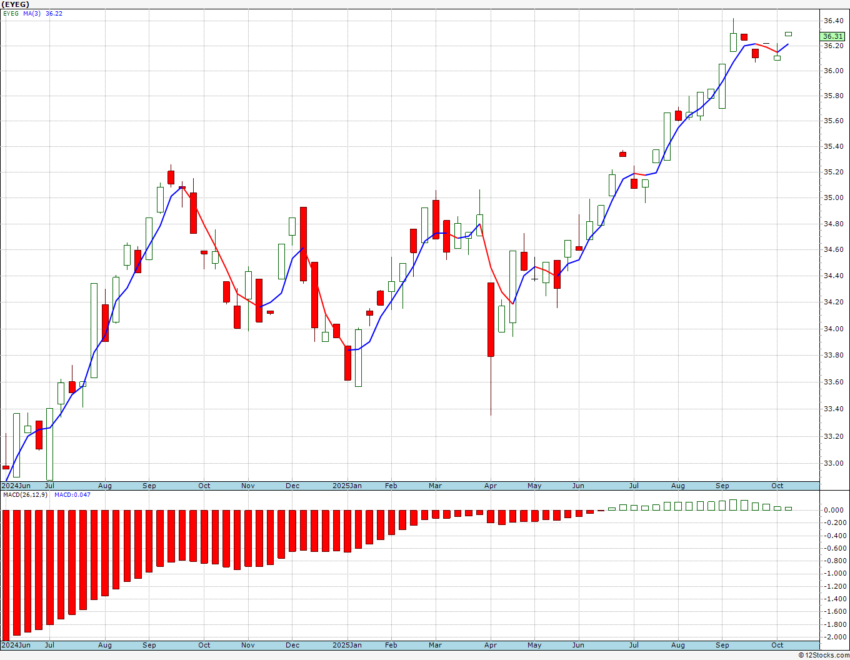Screen dimensions: 850x660
Task: Click the 35.60 price axis label
Action: 832,121
